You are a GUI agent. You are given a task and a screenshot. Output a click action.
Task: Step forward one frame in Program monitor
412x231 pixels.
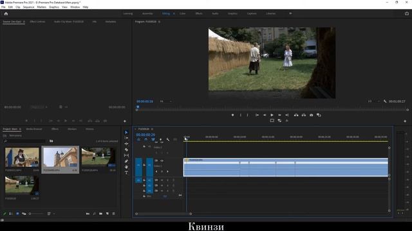point(279,115)
